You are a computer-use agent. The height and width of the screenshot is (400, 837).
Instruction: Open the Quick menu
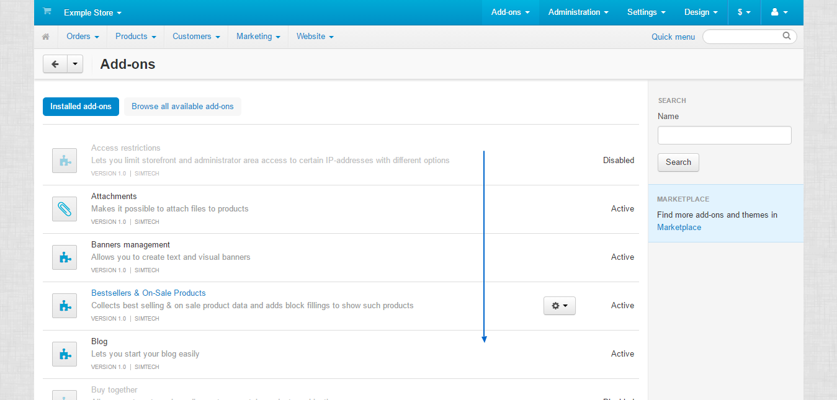pyautogui.click(x=673, y=37)
